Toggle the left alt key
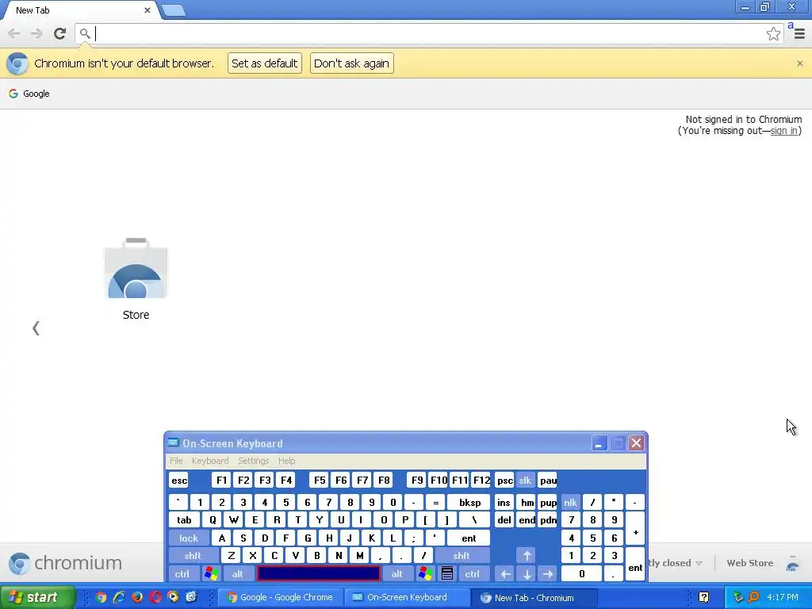 click(238, 574)
